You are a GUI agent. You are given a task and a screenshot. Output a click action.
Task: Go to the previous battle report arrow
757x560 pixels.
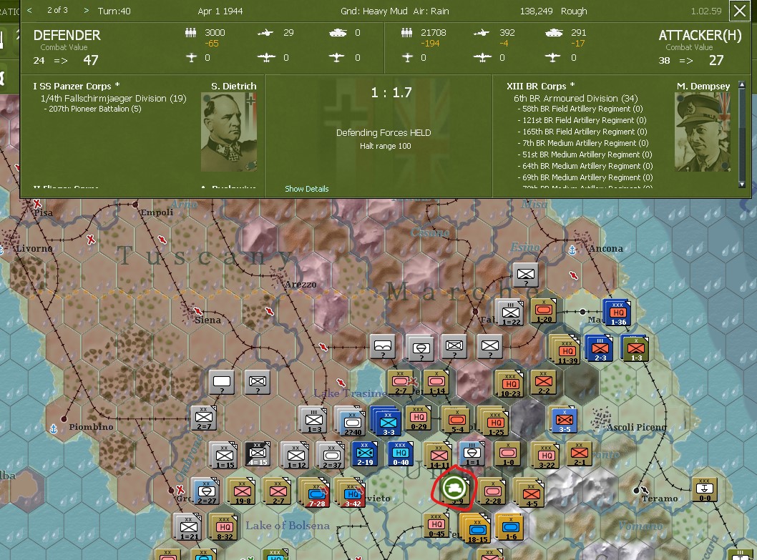point(29,10)
